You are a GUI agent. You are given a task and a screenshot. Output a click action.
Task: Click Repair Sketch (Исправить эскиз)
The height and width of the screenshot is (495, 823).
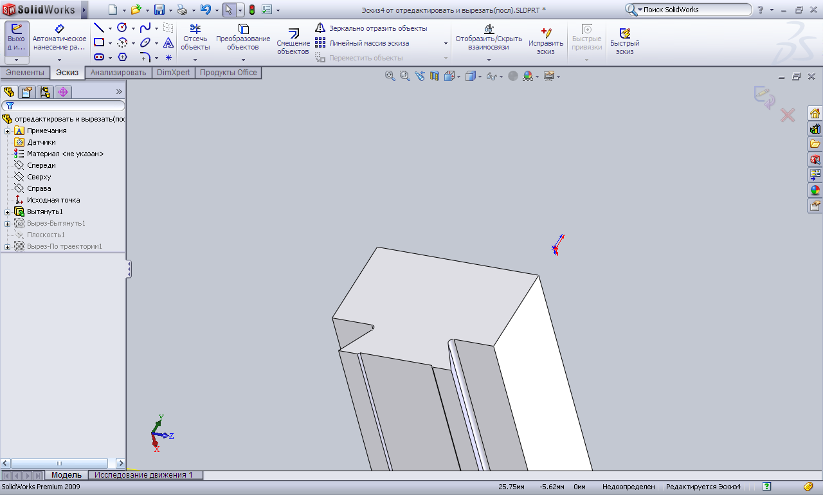tap(546, 40)
